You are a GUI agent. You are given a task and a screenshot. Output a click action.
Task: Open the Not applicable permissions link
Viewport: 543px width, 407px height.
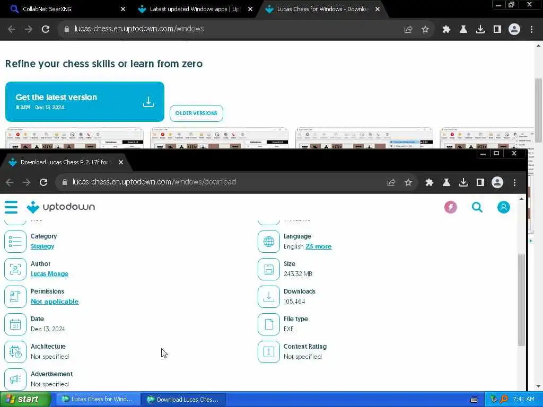click(x=55, y=302)
